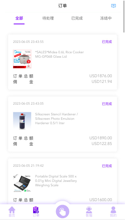The width and height of the screenshot is (125, 220).
Task: Switch to the 全部 tab
Action: (x=19, y=18)
